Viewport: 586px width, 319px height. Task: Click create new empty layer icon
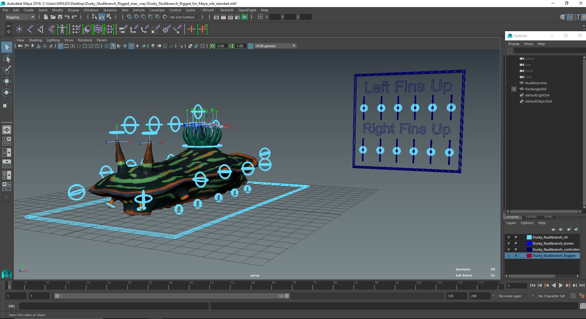(569, 229)
